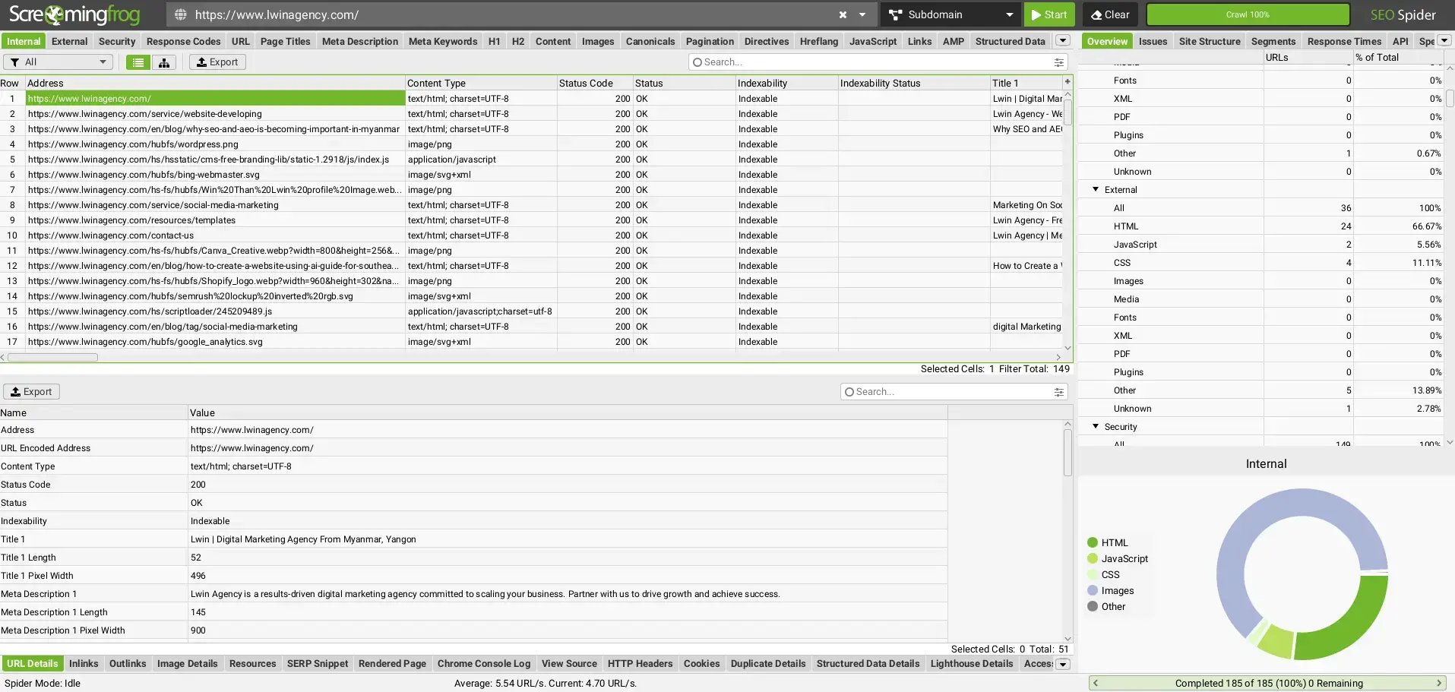
Task: Open the Response Codes tab
Action: point(183,41)
